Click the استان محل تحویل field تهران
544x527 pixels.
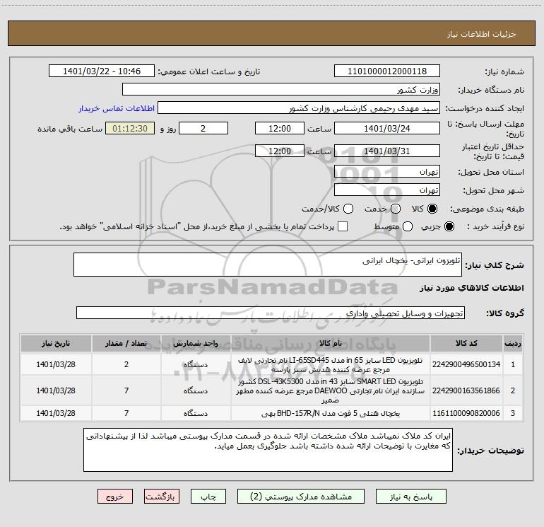387,172
